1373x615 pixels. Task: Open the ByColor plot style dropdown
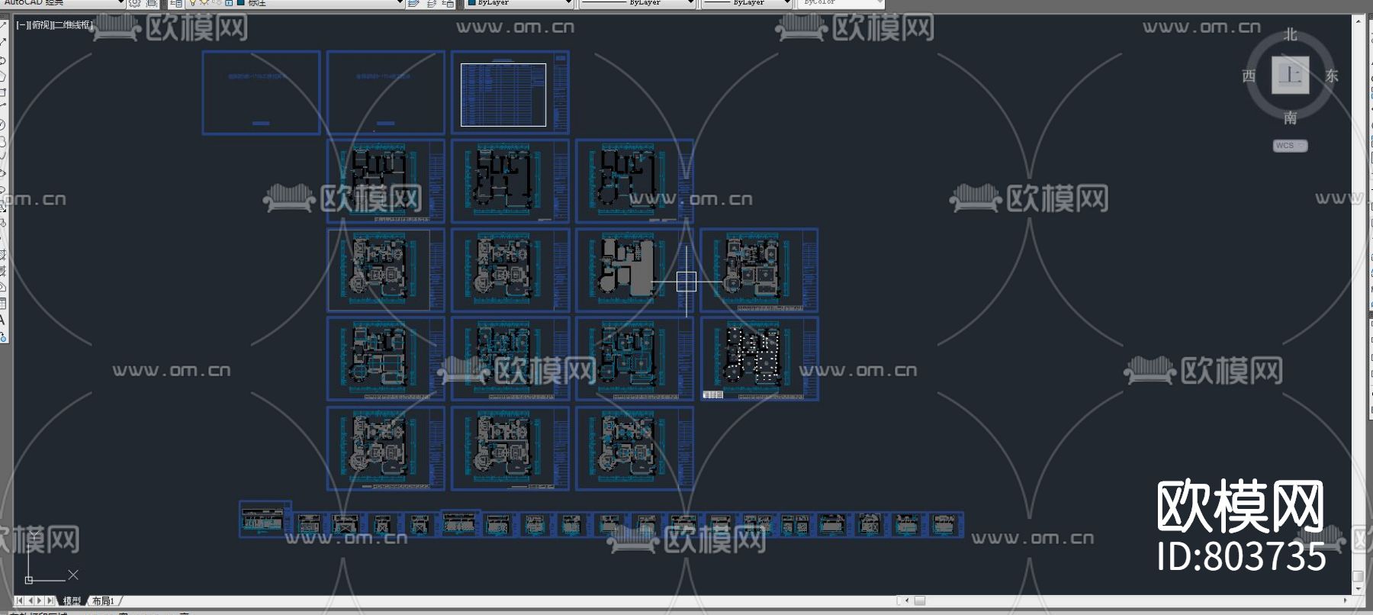tap(840, 3)
